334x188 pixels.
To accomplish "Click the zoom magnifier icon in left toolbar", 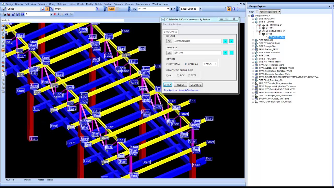I will (x=3, y=45).
